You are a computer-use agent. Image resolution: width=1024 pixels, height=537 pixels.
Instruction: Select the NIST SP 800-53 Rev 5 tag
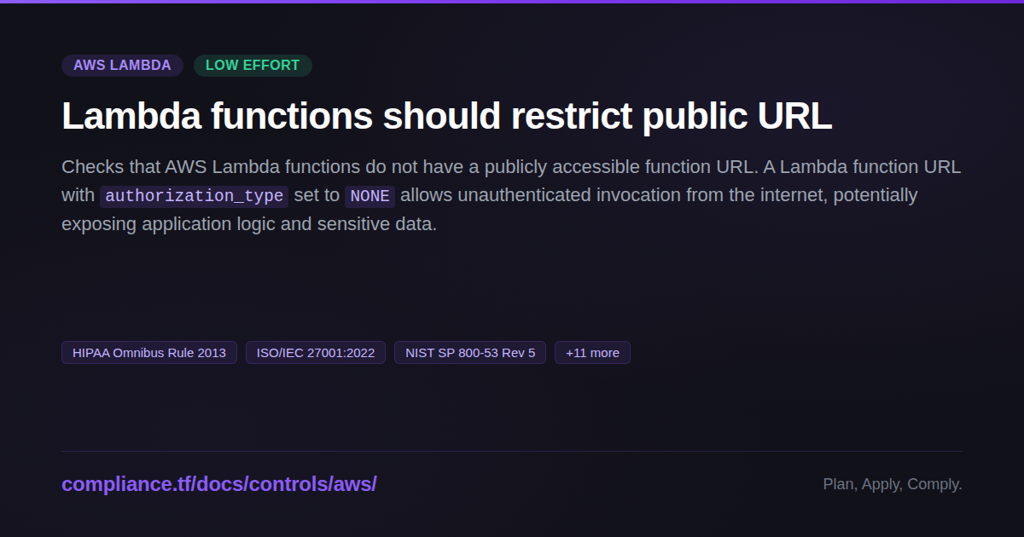tap(470, 353)
